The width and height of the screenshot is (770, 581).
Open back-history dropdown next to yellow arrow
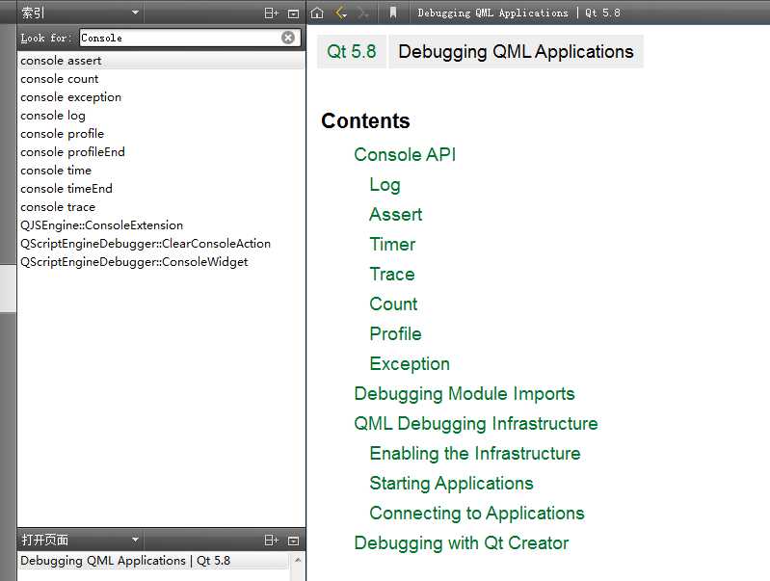point(346,16)
